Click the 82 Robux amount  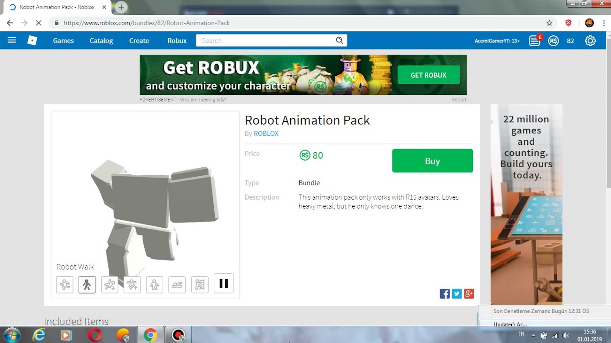570,41
